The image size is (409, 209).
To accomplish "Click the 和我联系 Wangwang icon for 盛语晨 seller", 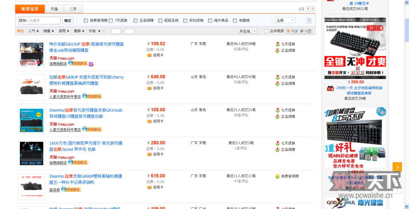I will click(71, 189).
